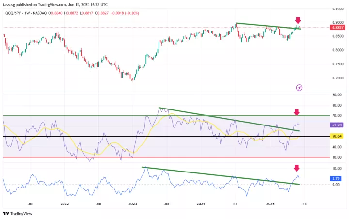Click the 30.00 RSI axis label

tap(337, 157)
